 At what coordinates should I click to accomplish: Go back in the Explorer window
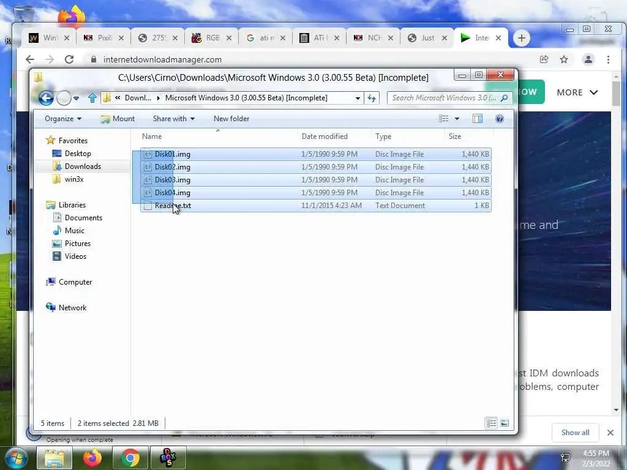tap(46, 98)
